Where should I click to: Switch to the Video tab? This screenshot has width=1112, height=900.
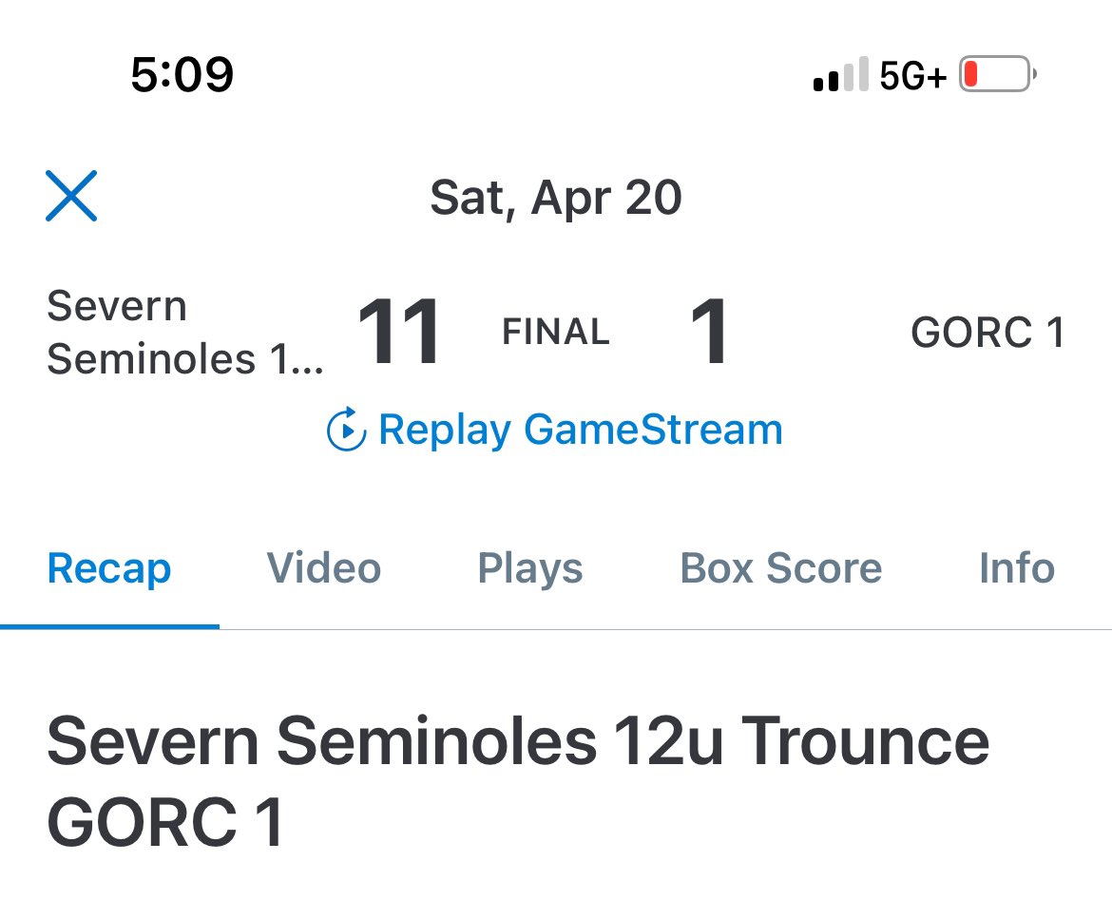point(324,568)
